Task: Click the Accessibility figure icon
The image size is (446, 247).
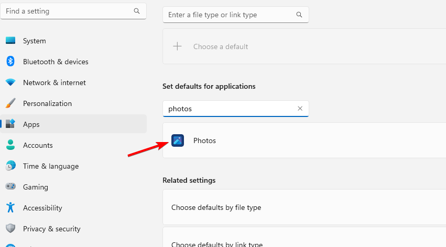Action: (10, 208)
